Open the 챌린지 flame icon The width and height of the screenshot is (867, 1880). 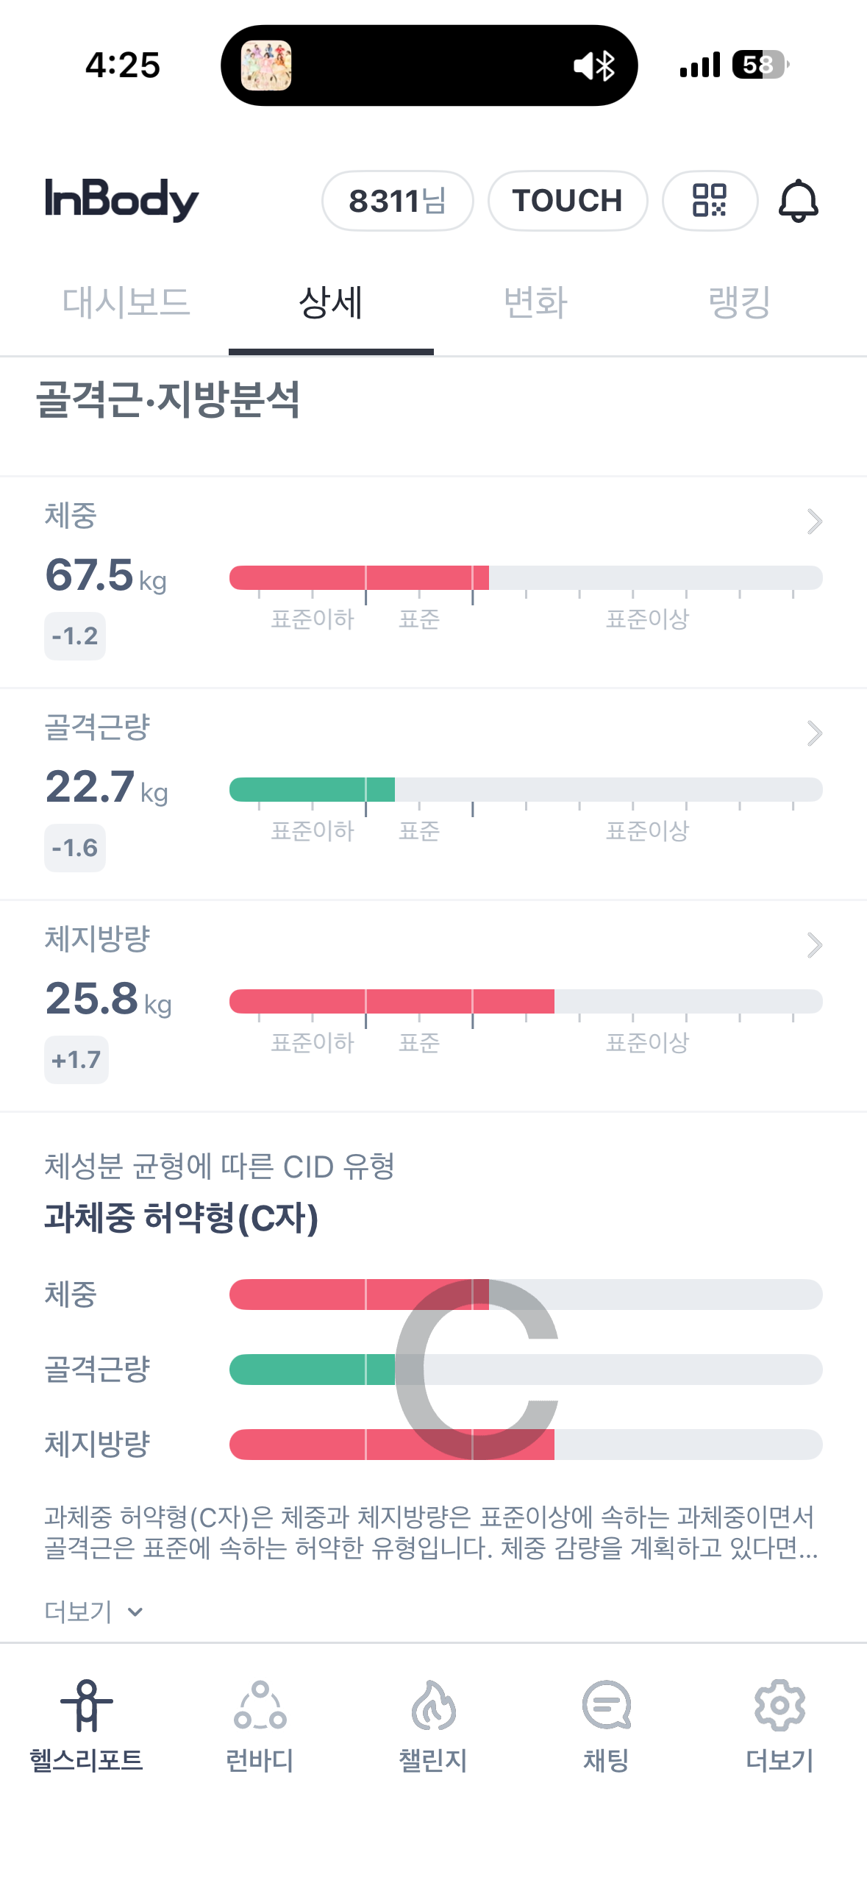pyautogui.click(x=433, y=1705)
